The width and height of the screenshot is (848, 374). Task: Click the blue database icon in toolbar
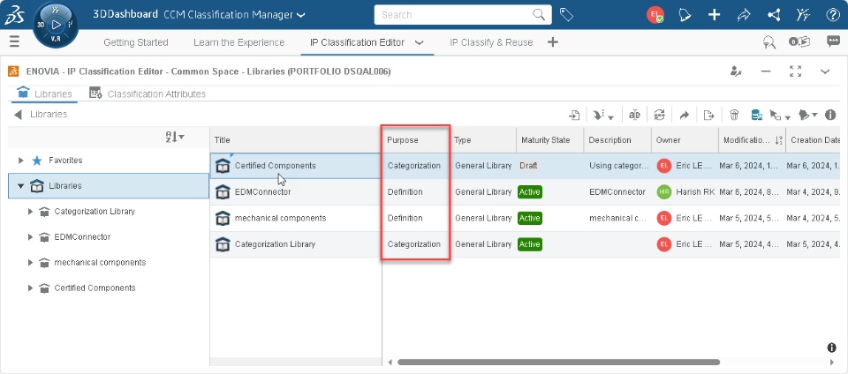pos(756,115)
